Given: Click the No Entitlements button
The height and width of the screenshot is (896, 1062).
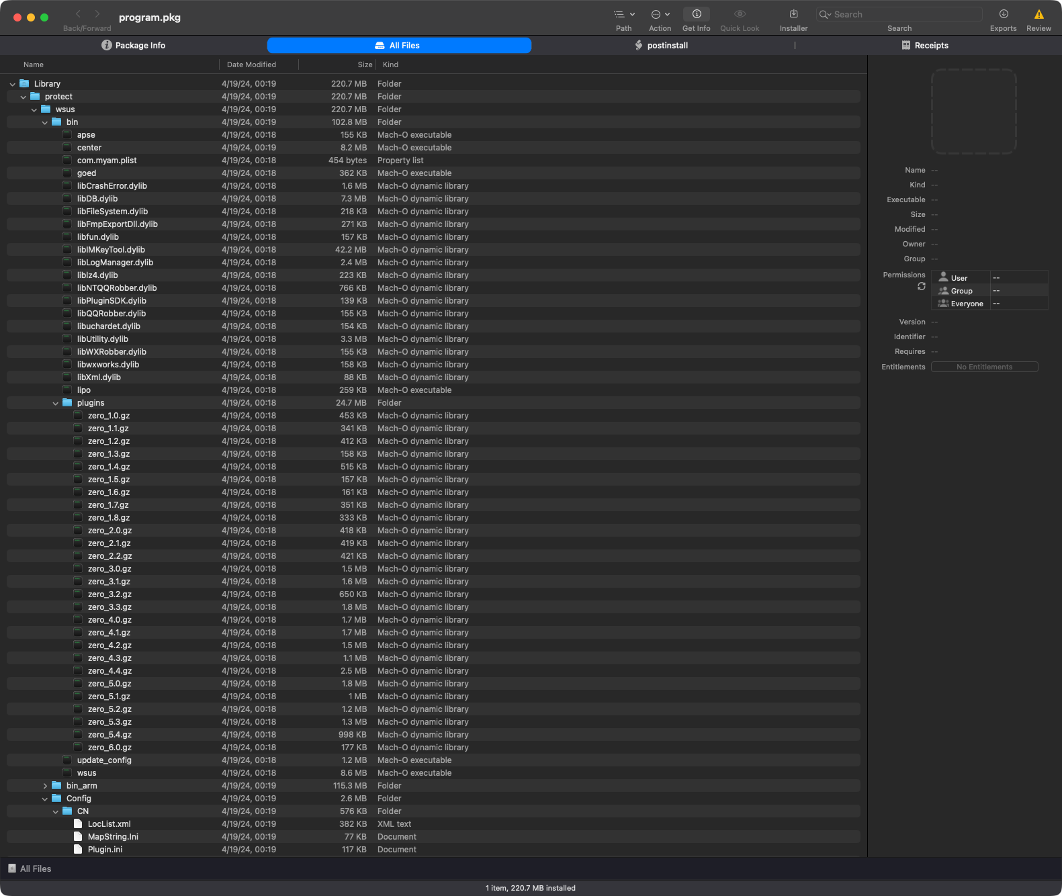Looking at the screenshot, I should click(984, 367).
